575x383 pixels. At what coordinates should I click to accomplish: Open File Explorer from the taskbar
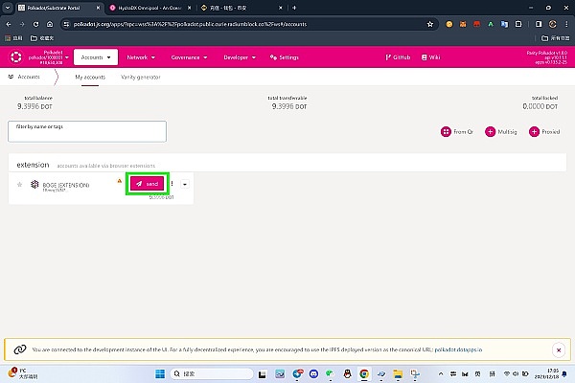pyautogui.click(x=398, y=373)
